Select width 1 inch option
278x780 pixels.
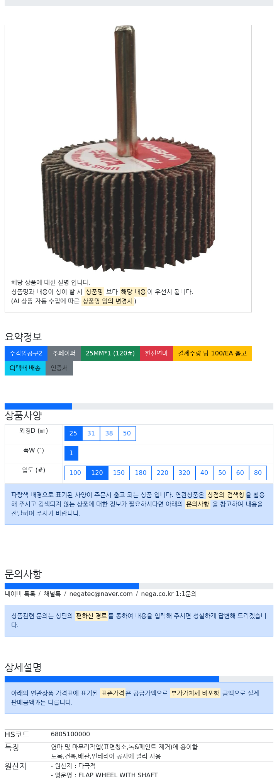click(71, 453)
